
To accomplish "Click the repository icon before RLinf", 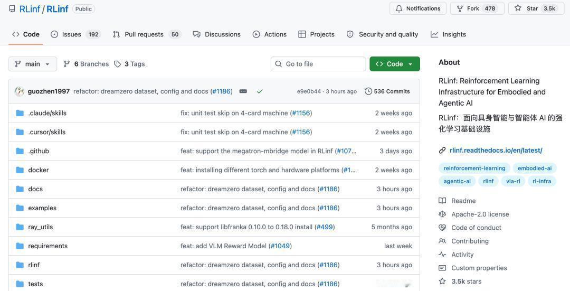I will 12,9.
